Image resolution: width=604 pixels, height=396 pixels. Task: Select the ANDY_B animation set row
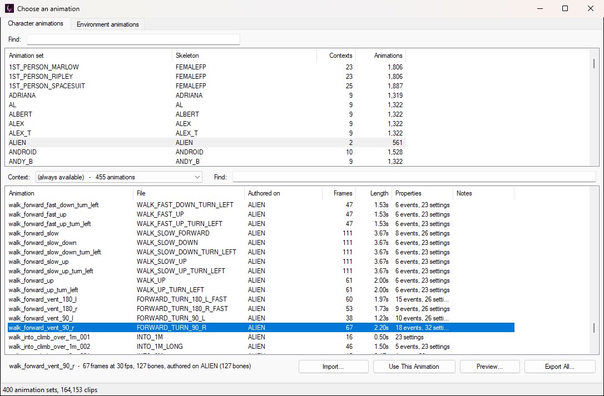(206, 161)
